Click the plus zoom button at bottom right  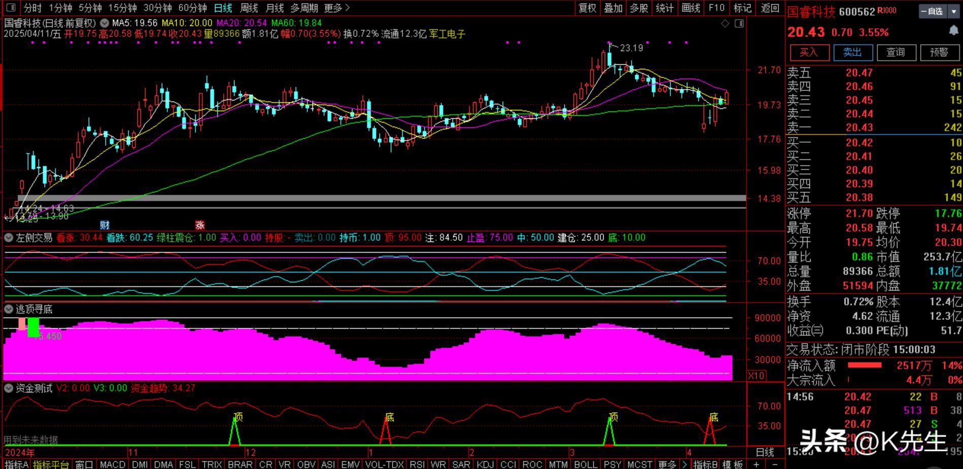point(756,464)
